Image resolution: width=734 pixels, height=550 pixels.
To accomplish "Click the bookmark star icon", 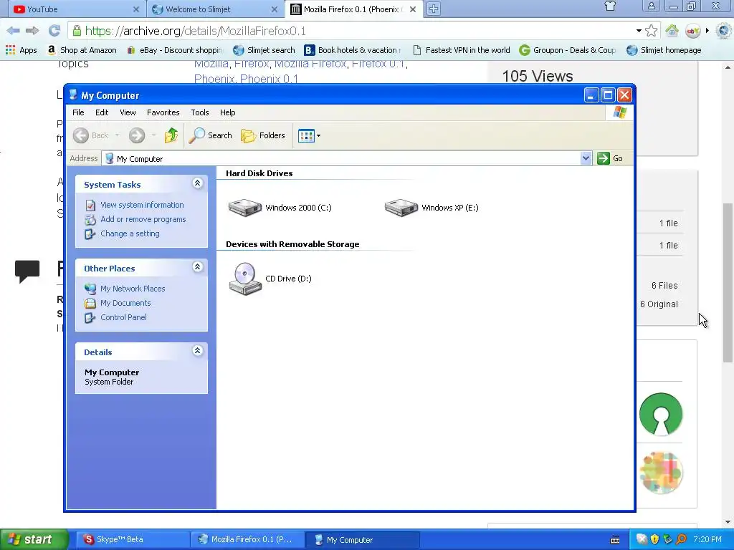I will pyautogui.click(x=651, y=31).
